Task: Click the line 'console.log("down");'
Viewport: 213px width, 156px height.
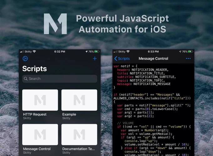Action: point(143,152)
